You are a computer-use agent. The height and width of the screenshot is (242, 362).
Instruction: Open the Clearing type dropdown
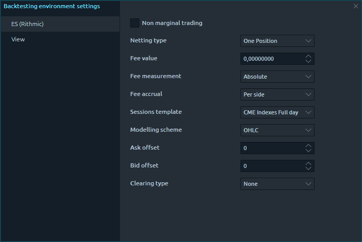[277, 184]
